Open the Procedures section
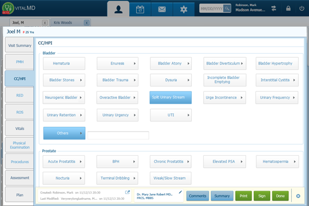Image resolution: width=309 pixels, height=206 pixels. point(19,161)
